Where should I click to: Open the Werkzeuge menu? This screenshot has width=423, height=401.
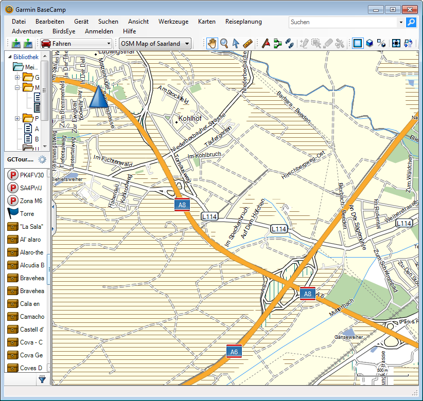173,22
